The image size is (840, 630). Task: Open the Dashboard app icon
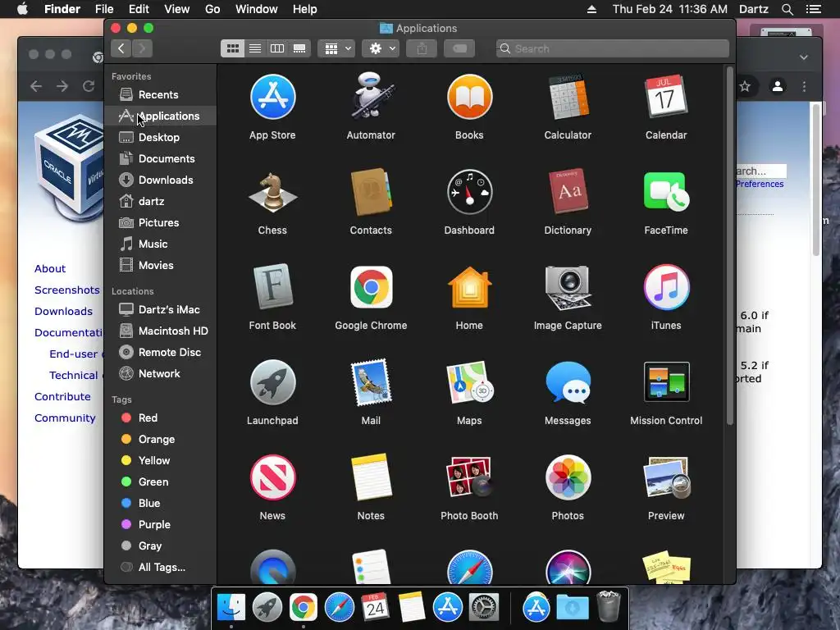point(469,192)
